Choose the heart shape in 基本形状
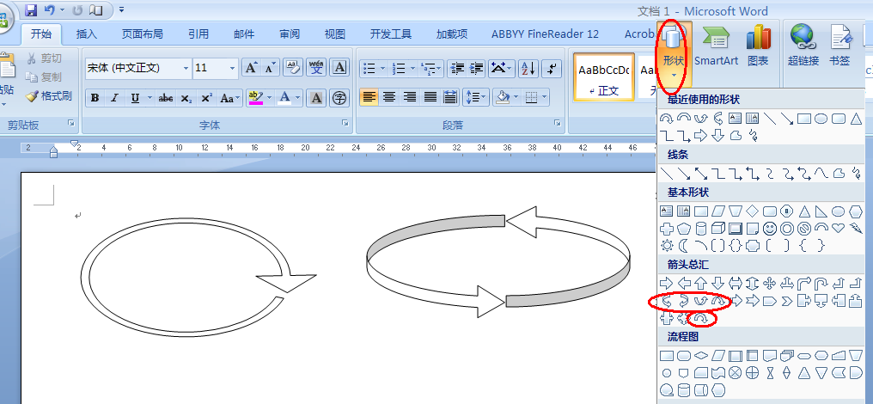The height and width of the screenshot is (404, 873). pos(838,228)
